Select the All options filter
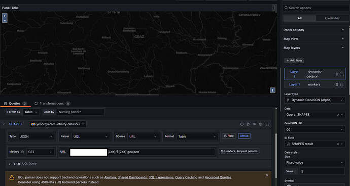 coord(300,18)
